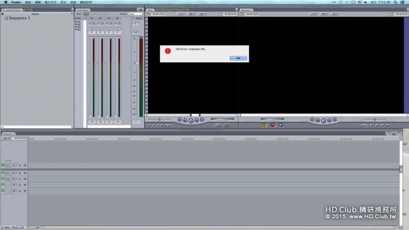Open the Viewer zoom percentage dropdown

(x=181, y=14)
